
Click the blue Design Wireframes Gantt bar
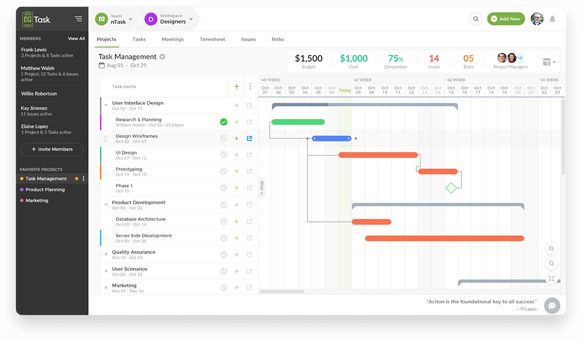[331, 138]
